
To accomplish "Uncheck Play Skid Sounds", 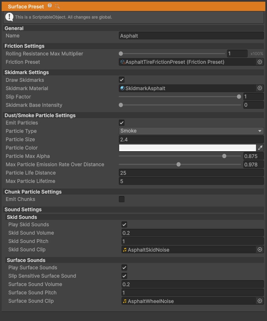I will (x=124, y=225).
